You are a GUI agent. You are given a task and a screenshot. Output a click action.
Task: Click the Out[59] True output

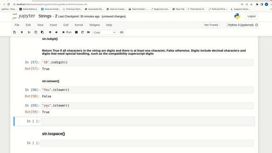(x=46, y=112)
